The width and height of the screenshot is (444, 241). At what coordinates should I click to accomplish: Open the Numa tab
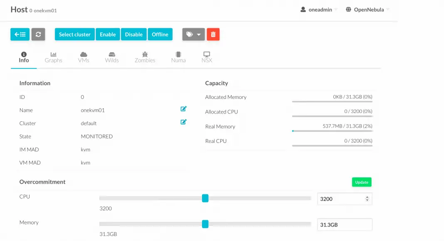178,57
